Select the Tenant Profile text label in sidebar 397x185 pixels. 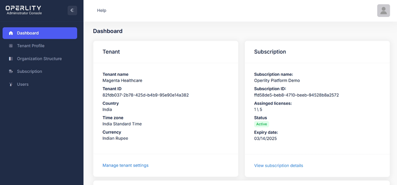31,46
